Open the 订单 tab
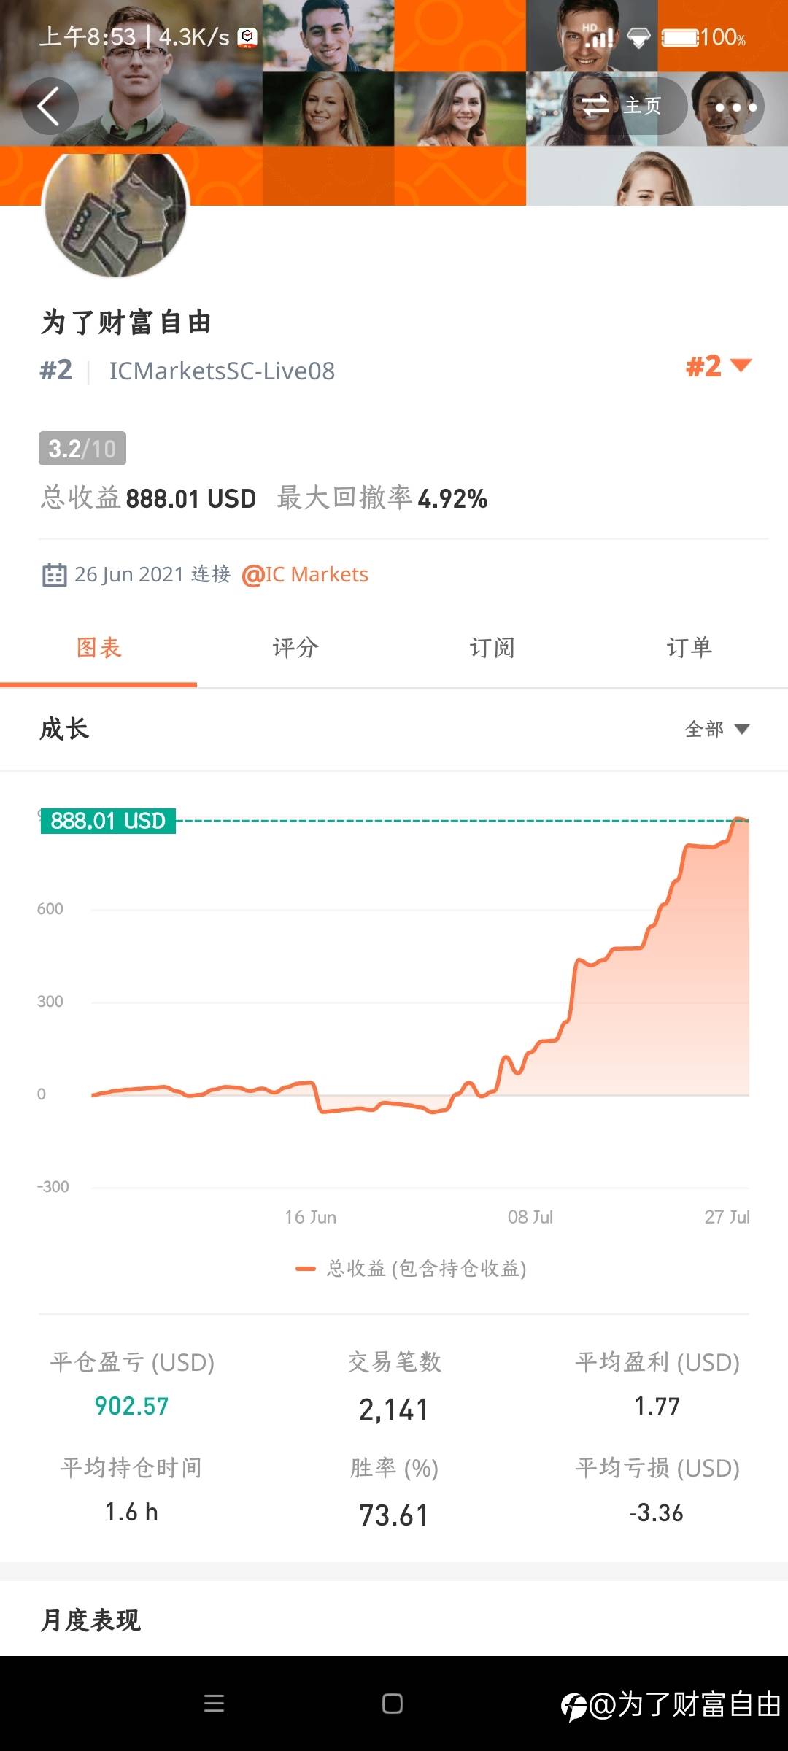This screenshot has height=1751, width=788. (689, 648)
